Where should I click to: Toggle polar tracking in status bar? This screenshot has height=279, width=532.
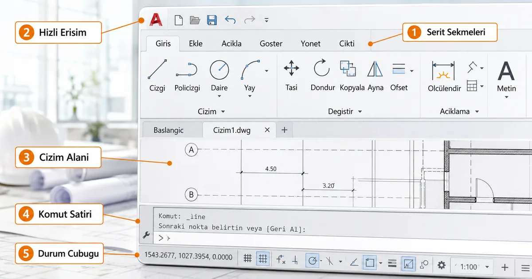tap(313, 260)
